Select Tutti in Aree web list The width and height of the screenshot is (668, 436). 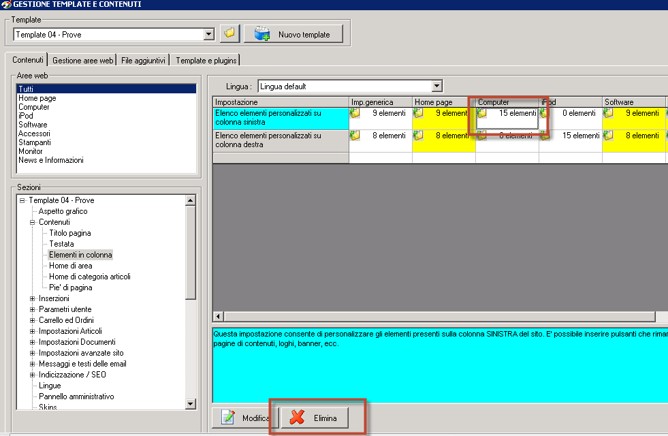(106, 89)
